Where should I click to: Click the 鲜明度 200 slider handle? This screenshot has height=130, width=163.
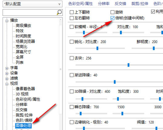coord(154,48)
